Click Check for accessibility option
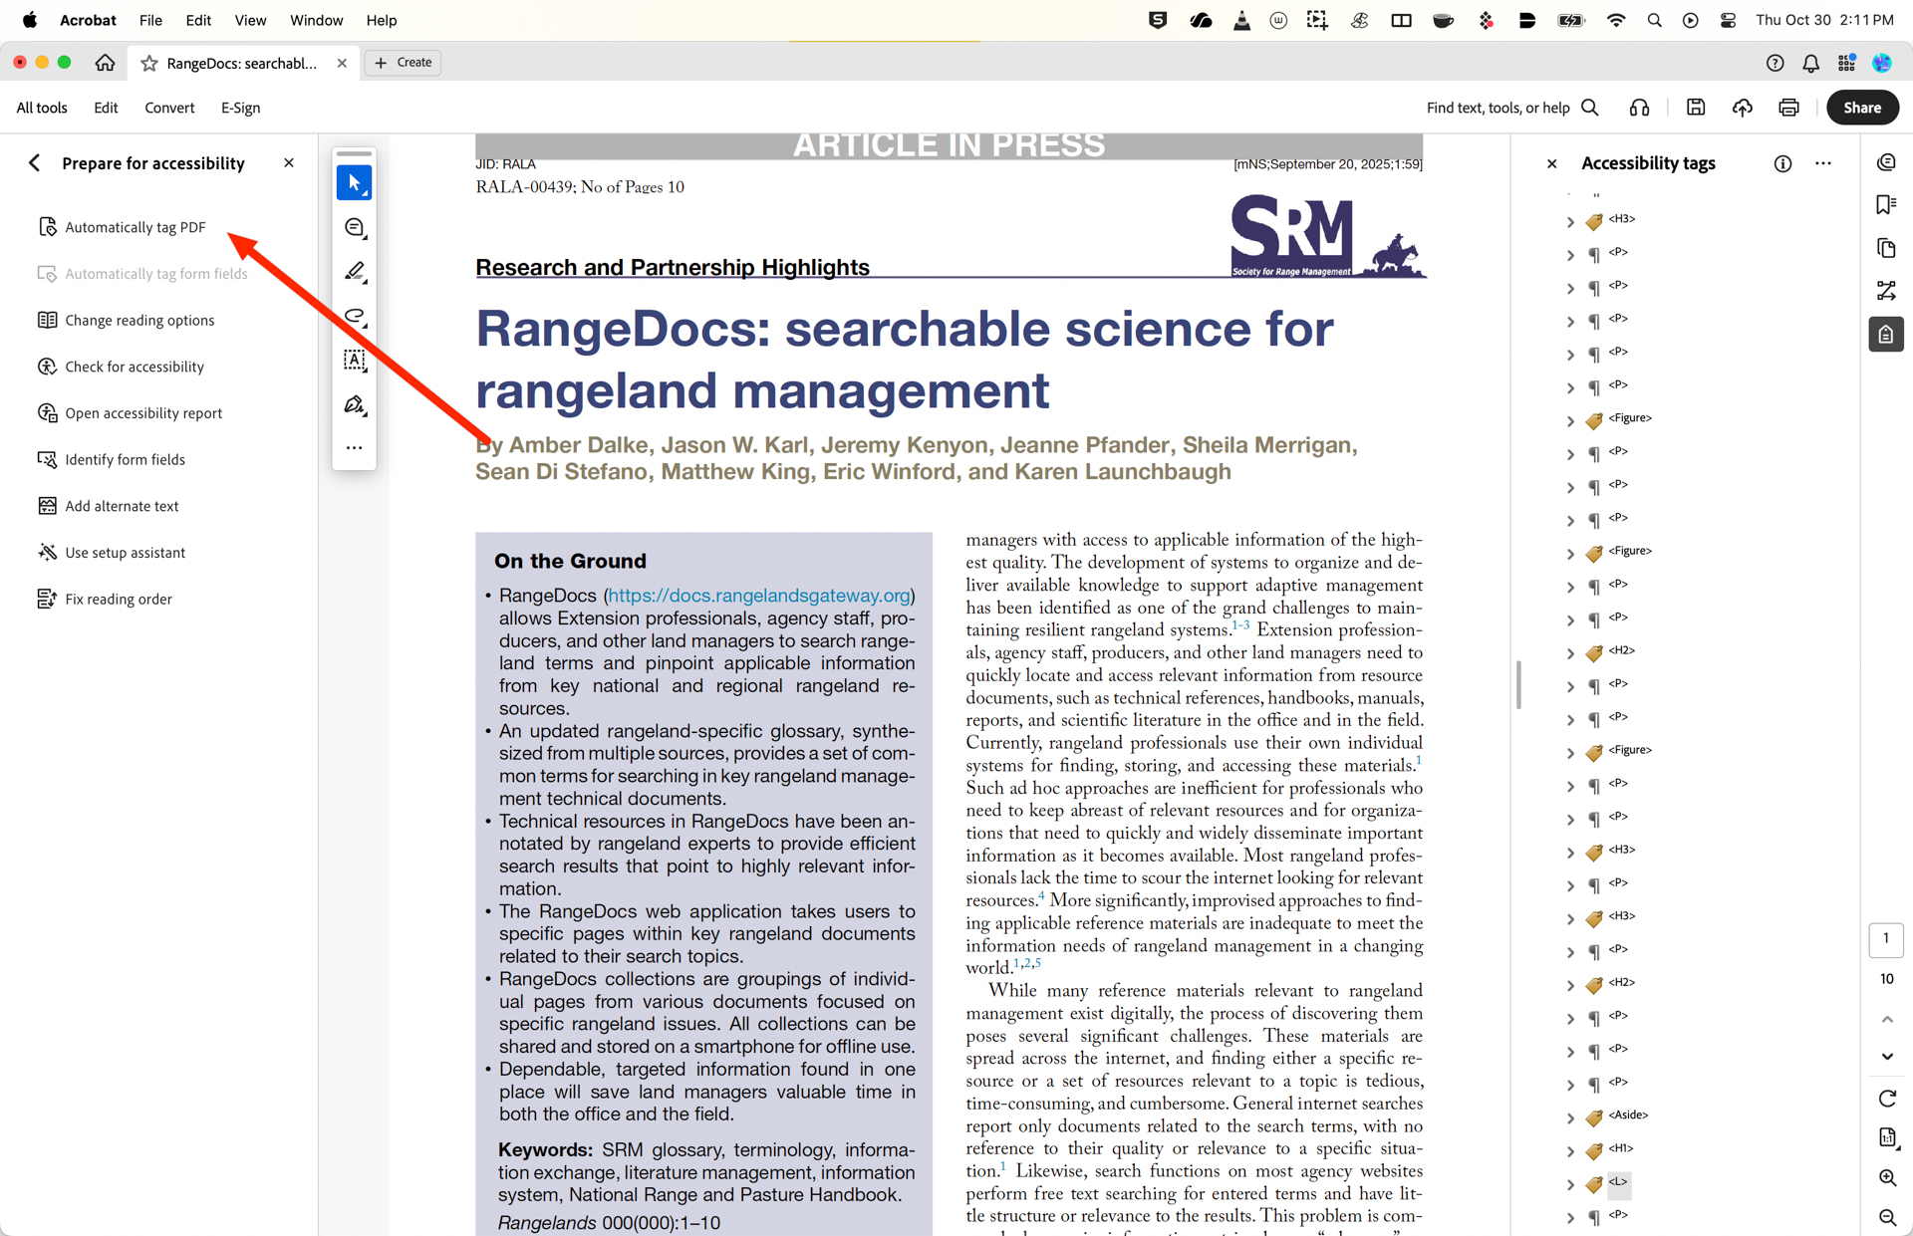The width and height of the screenshot is (1913, 1236). click(x=133, y=367)
